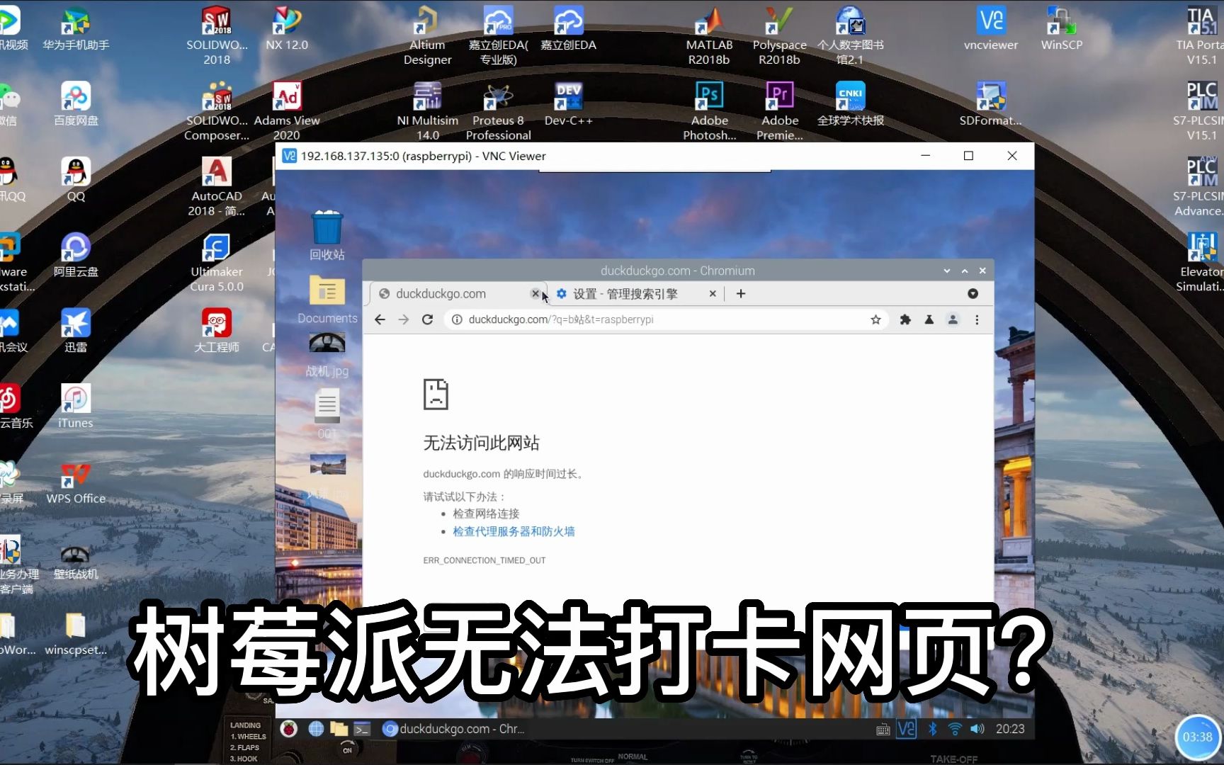Open 阿里云盘 desktop icon
Screen dimensions: 1224x765
(76, 256)
